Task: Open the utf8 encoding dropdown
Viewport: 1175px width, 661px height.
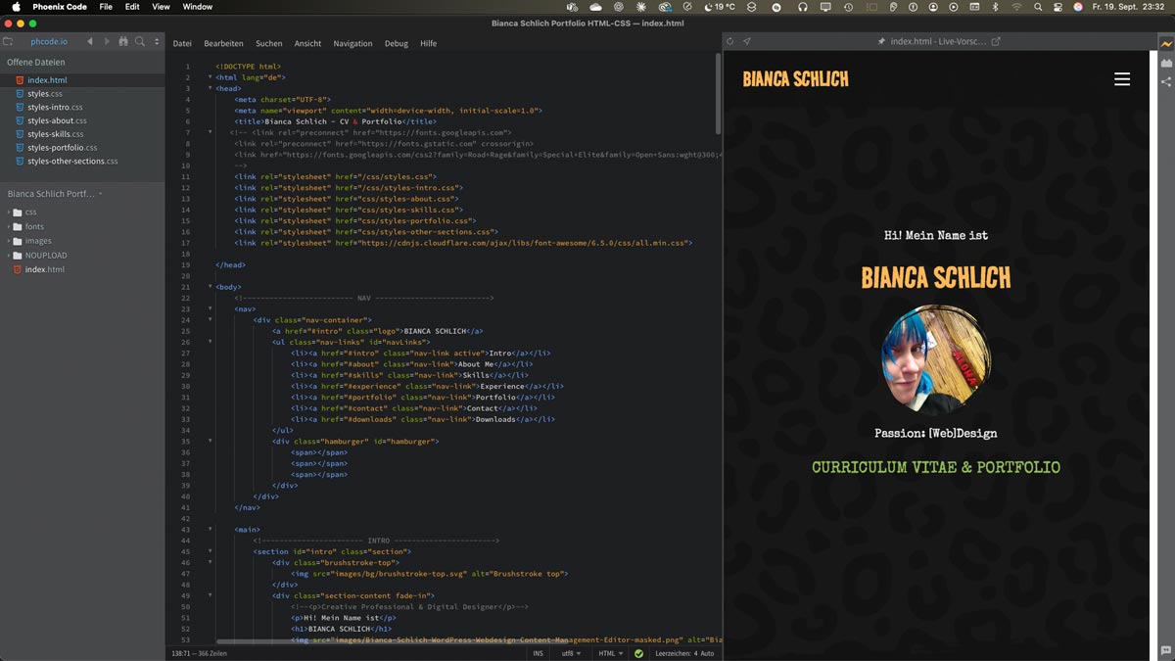Action: (571, 653)
